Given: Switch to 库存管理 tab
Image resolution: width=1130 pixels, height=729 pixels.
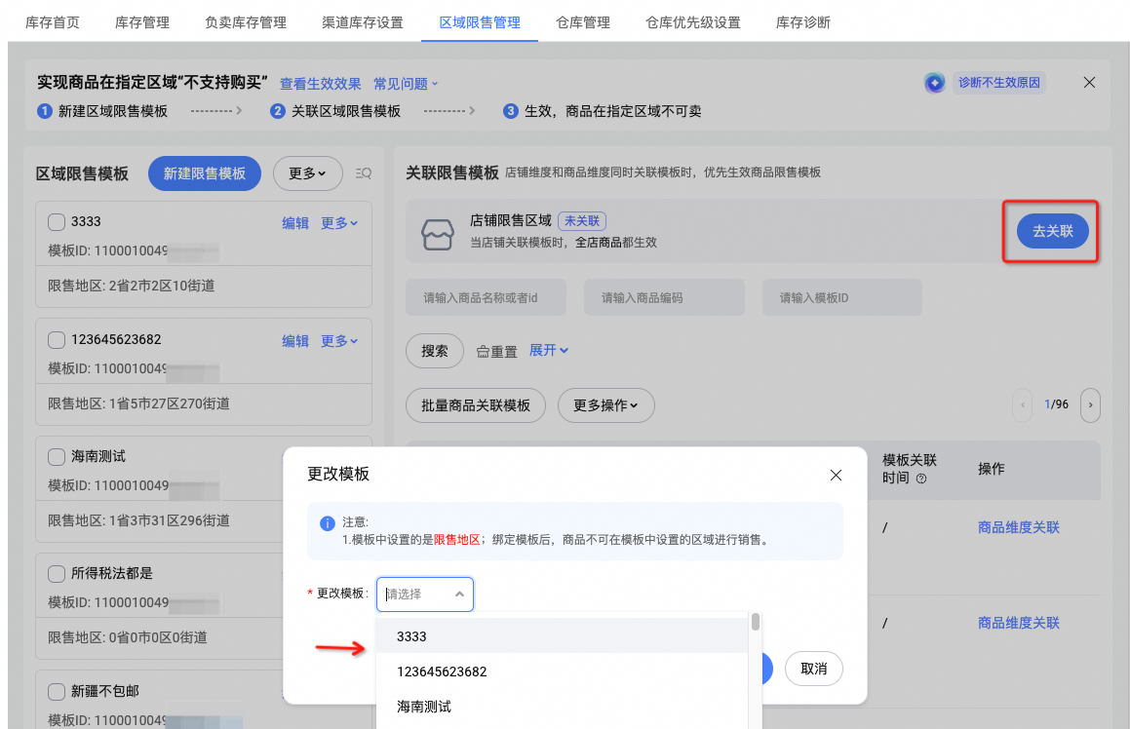Looking at the screenshot, I should point(142,22).
